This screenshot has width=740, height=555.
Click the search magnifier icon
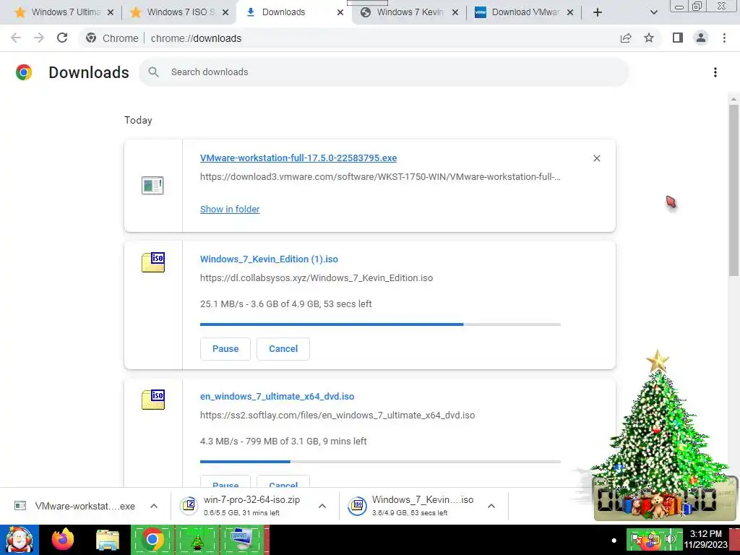pyautogui.click(x=153, y=72)
